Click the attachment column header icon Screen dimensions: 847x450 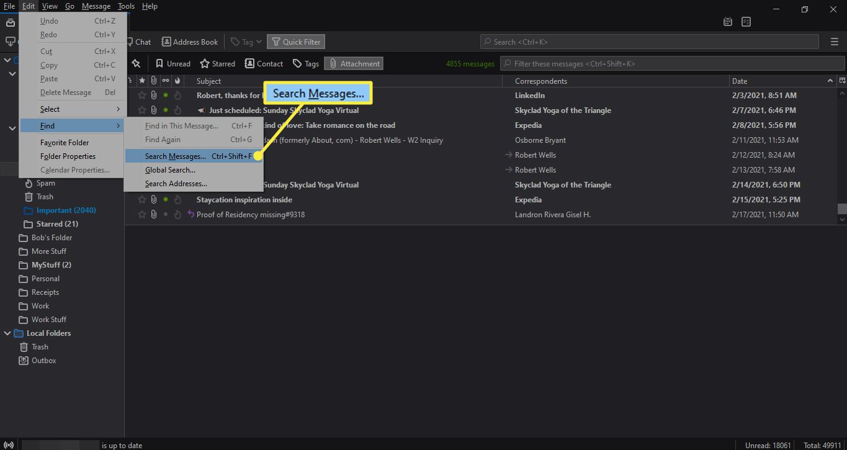point(153,81)
